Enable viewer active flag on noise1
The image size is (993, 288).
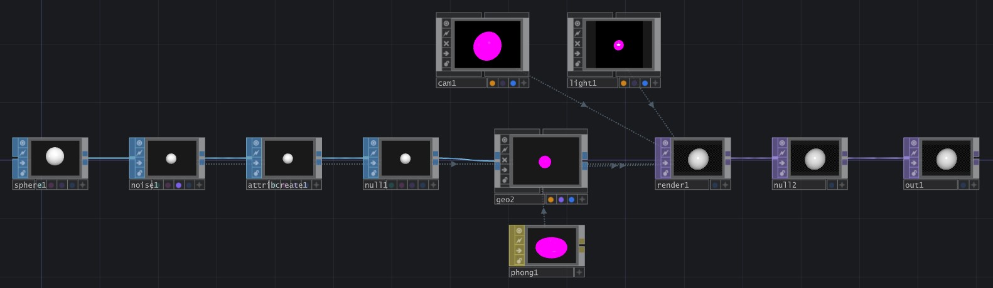[139, 143]
